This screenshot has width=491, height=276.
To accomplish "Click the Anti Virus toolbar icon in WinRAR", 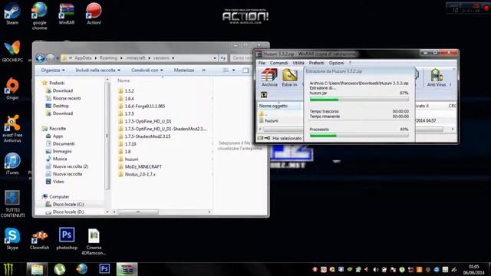I will tap(437, 77).
